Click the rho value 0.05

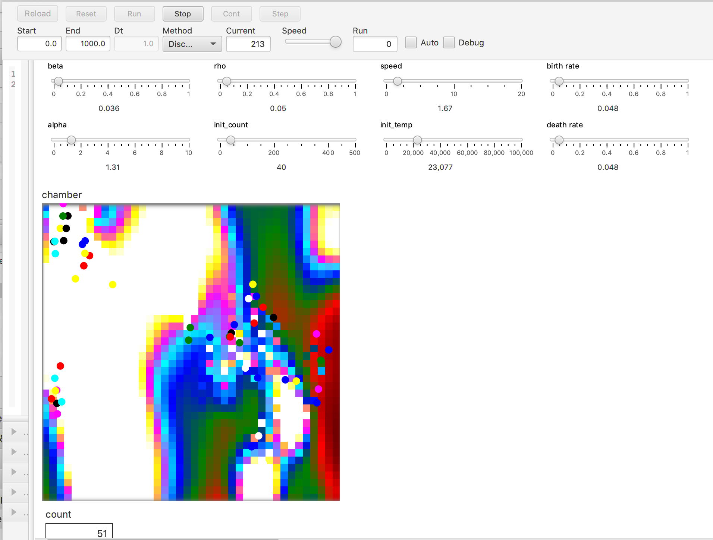(278, 108)
